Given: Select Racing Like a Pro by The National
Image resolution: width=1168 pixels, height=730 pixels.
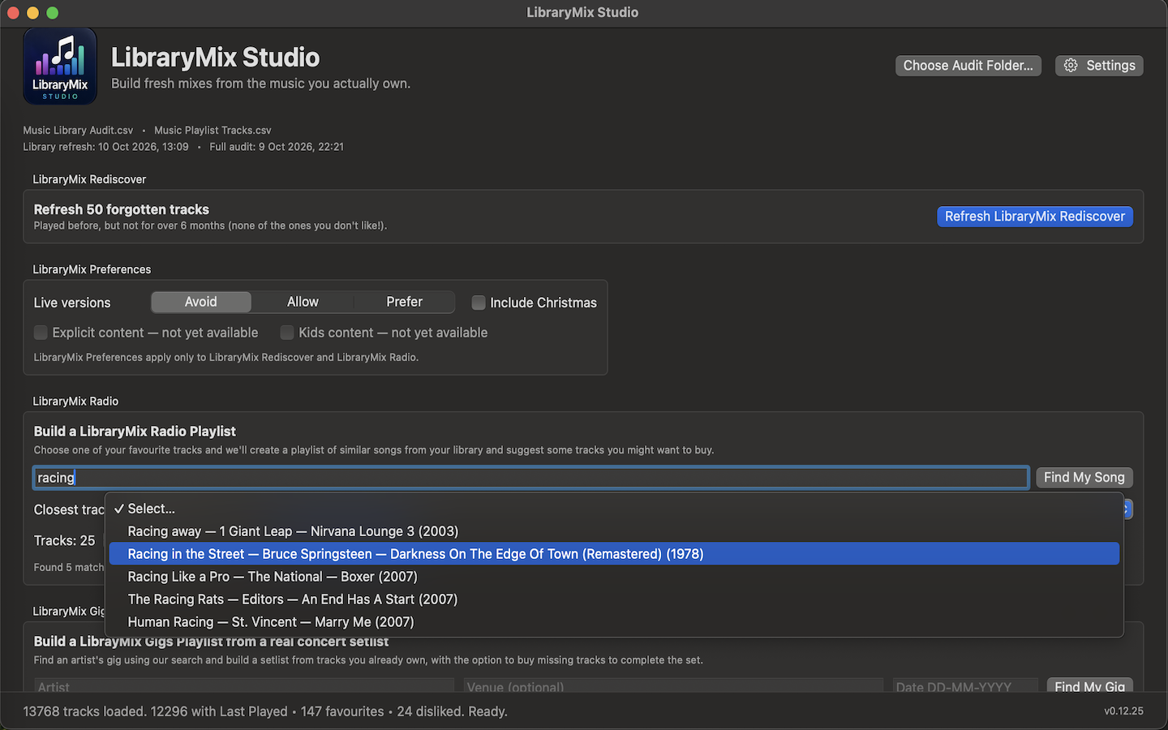Looking at the screenshot, I should [614, 577].
